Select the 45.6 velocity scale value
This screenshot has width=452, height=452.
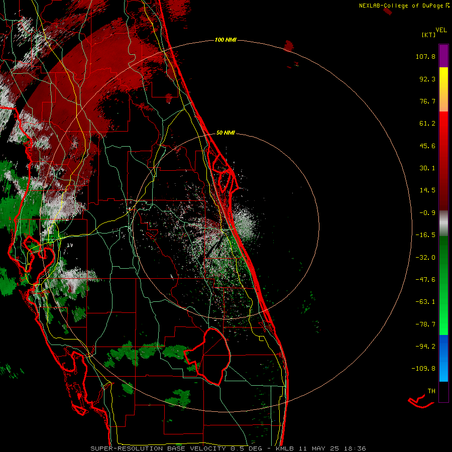tap(427, 146)
